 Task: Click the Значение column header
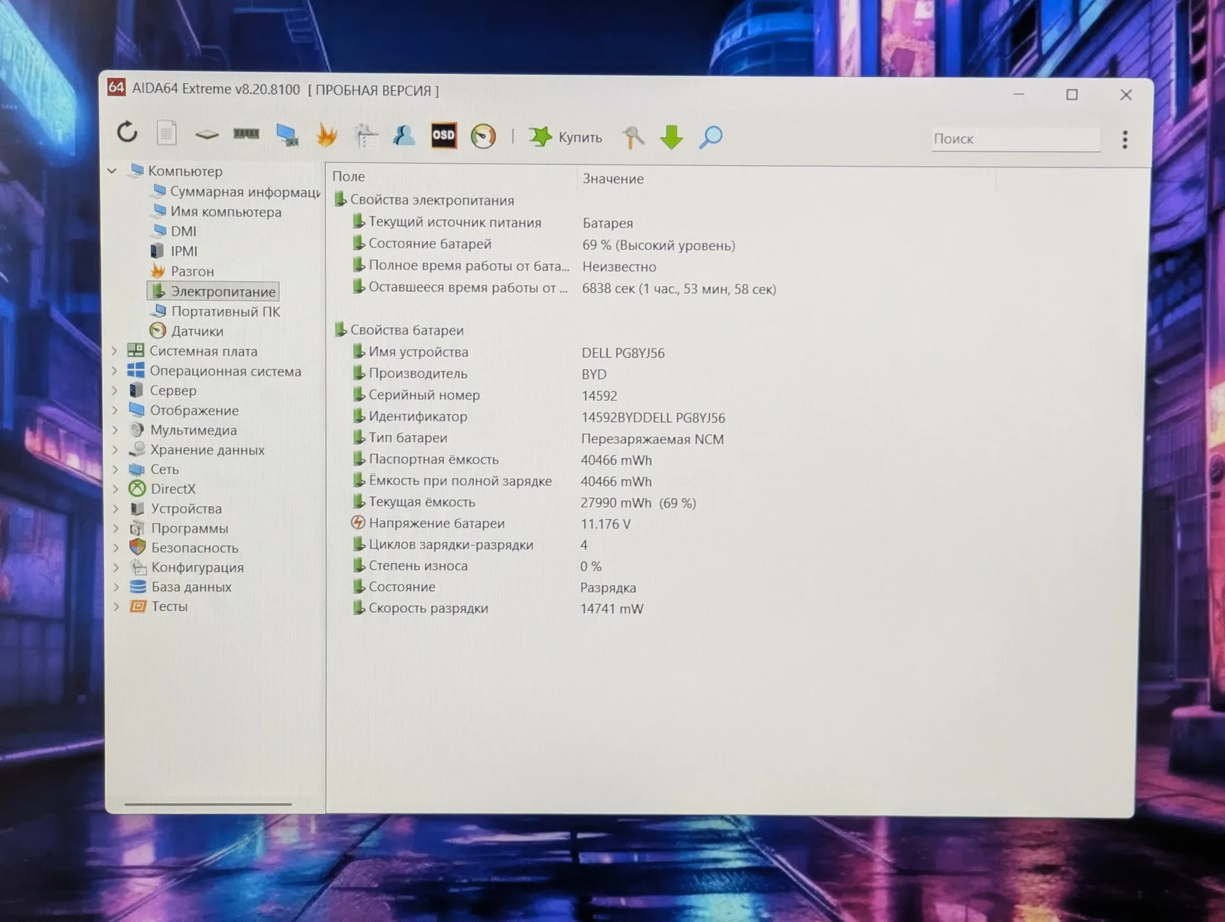coord(612,179)
